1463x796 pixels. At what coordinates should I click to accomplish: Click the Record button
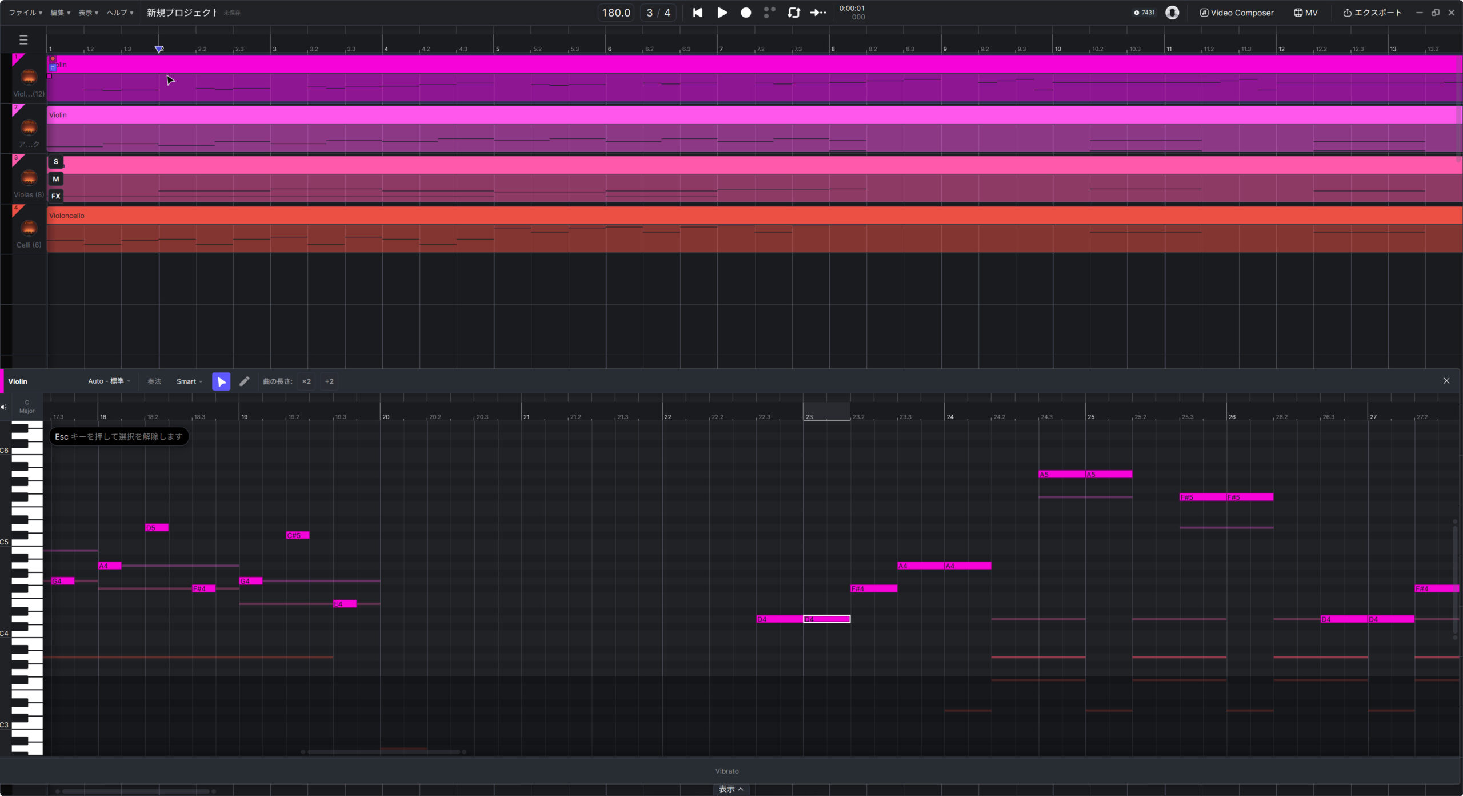point(746,13)
